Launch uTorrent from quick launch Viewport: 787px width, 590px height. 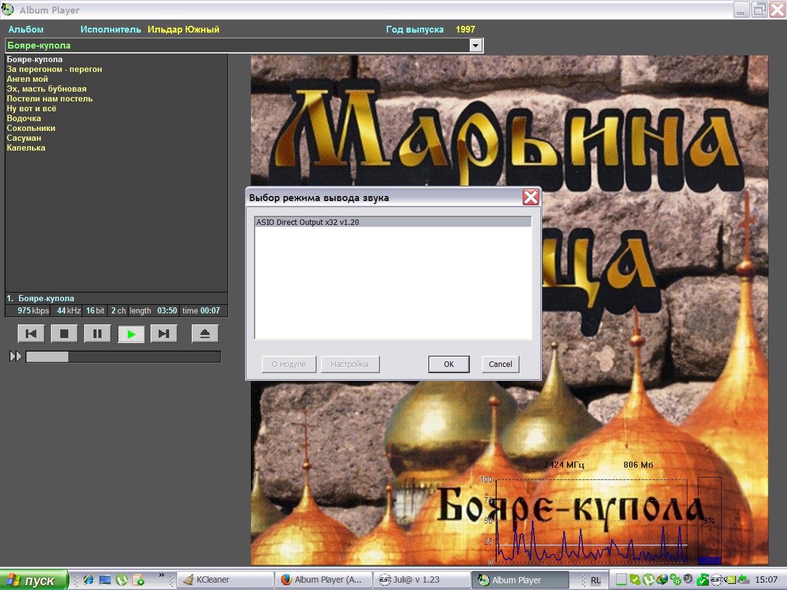pos(122,580)
